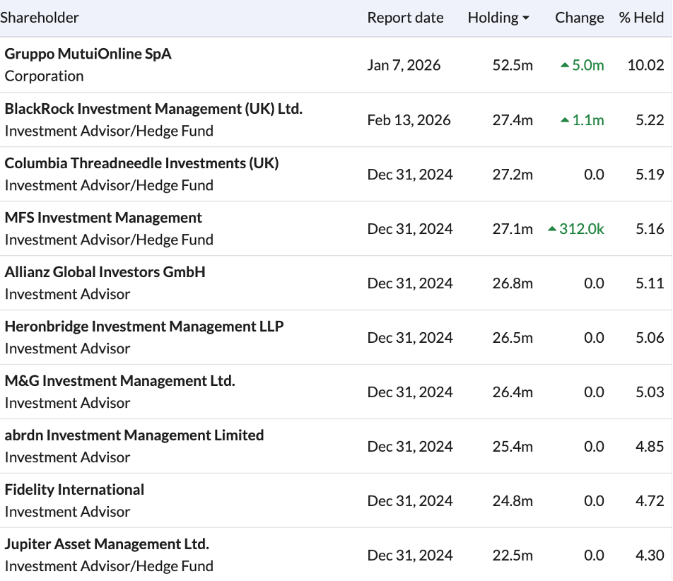Click the Report date column header
This screenshot has width=673, height=581.
pyautogui.click(x=405, y=18)
